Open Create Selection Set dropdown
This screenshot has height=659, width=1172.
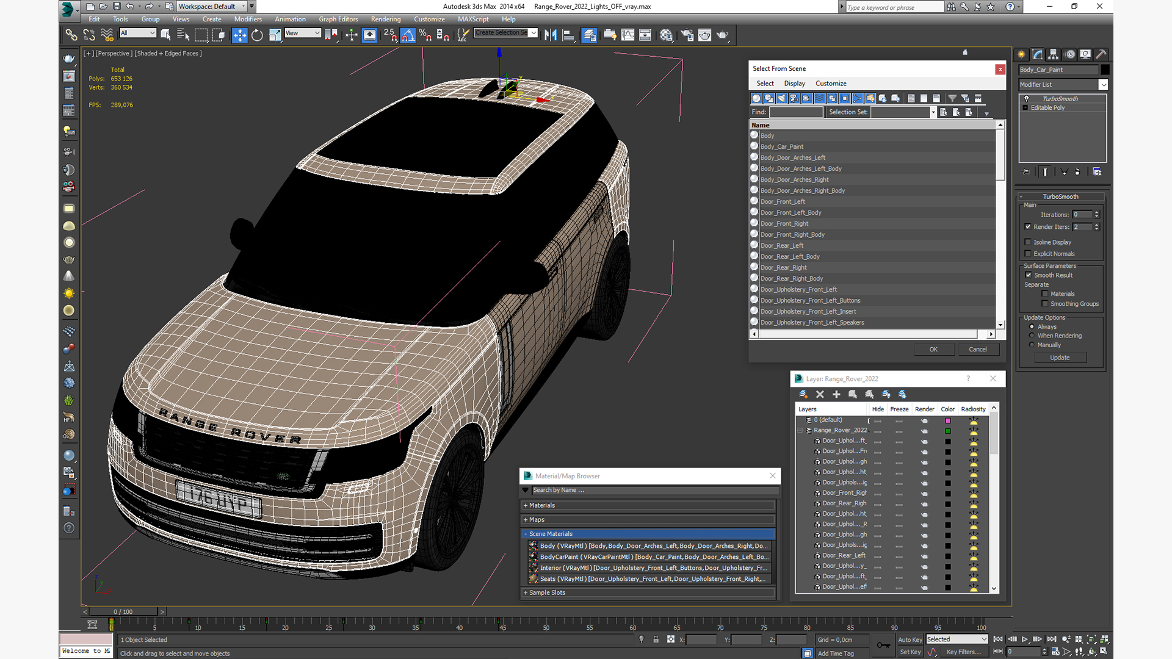tap(506, 33)
